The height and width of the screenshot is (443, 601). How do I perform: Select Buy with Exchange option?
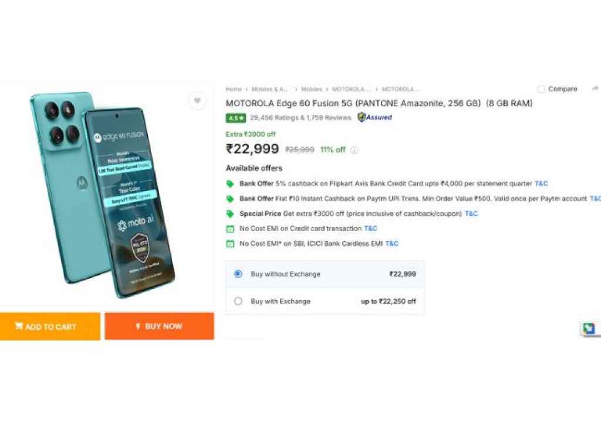(x=238, y=301)
